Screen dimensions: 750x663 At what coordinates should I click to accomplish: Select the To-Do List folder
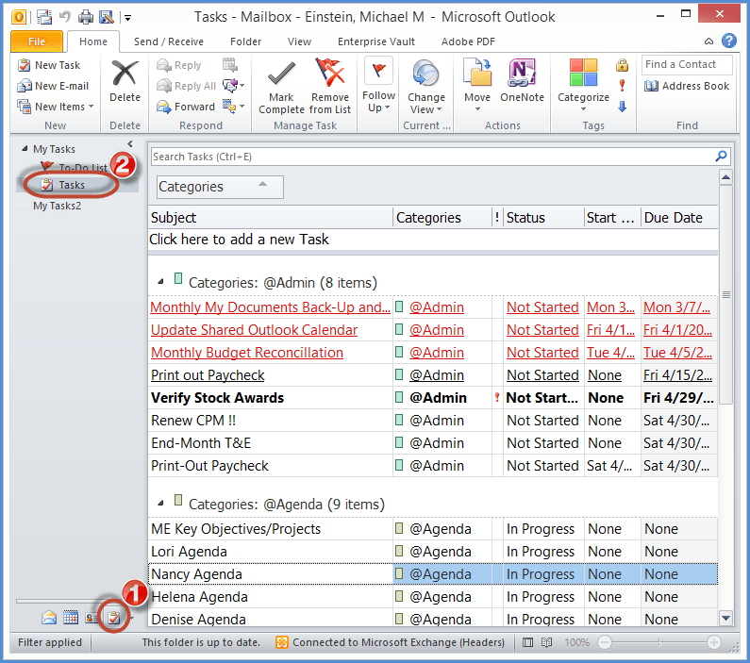coord(83,168)
